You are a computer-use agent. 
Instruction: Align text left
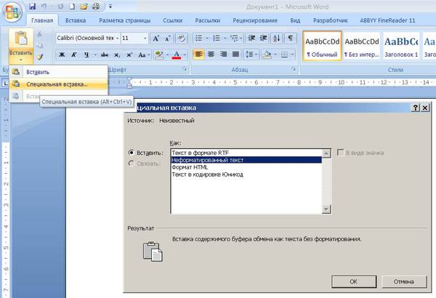pos(198,55)
